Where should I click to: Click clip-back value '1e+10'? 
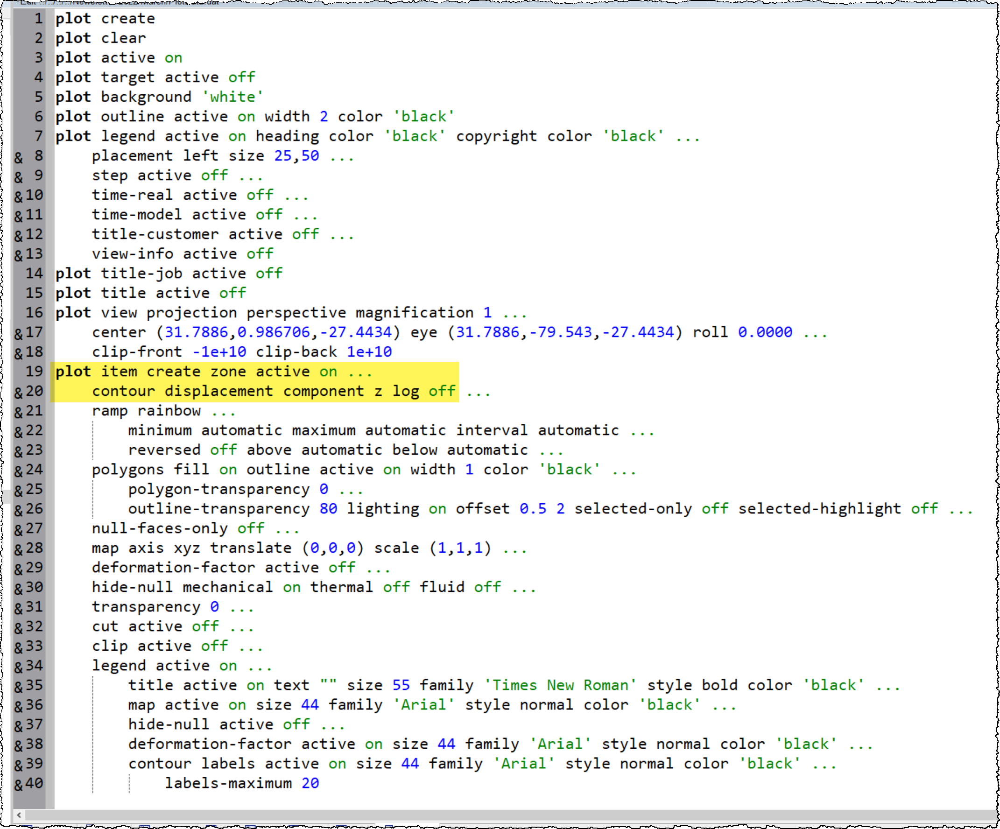[x=370, y=351]
